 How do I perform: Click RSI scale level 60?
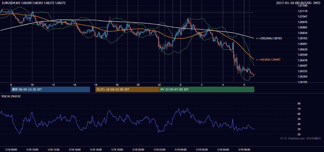299,114
